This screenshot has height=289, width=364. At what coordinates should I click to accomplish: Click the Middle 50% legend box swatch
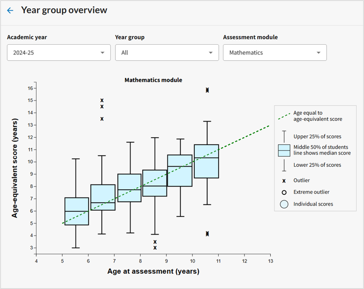pos(284,151)
